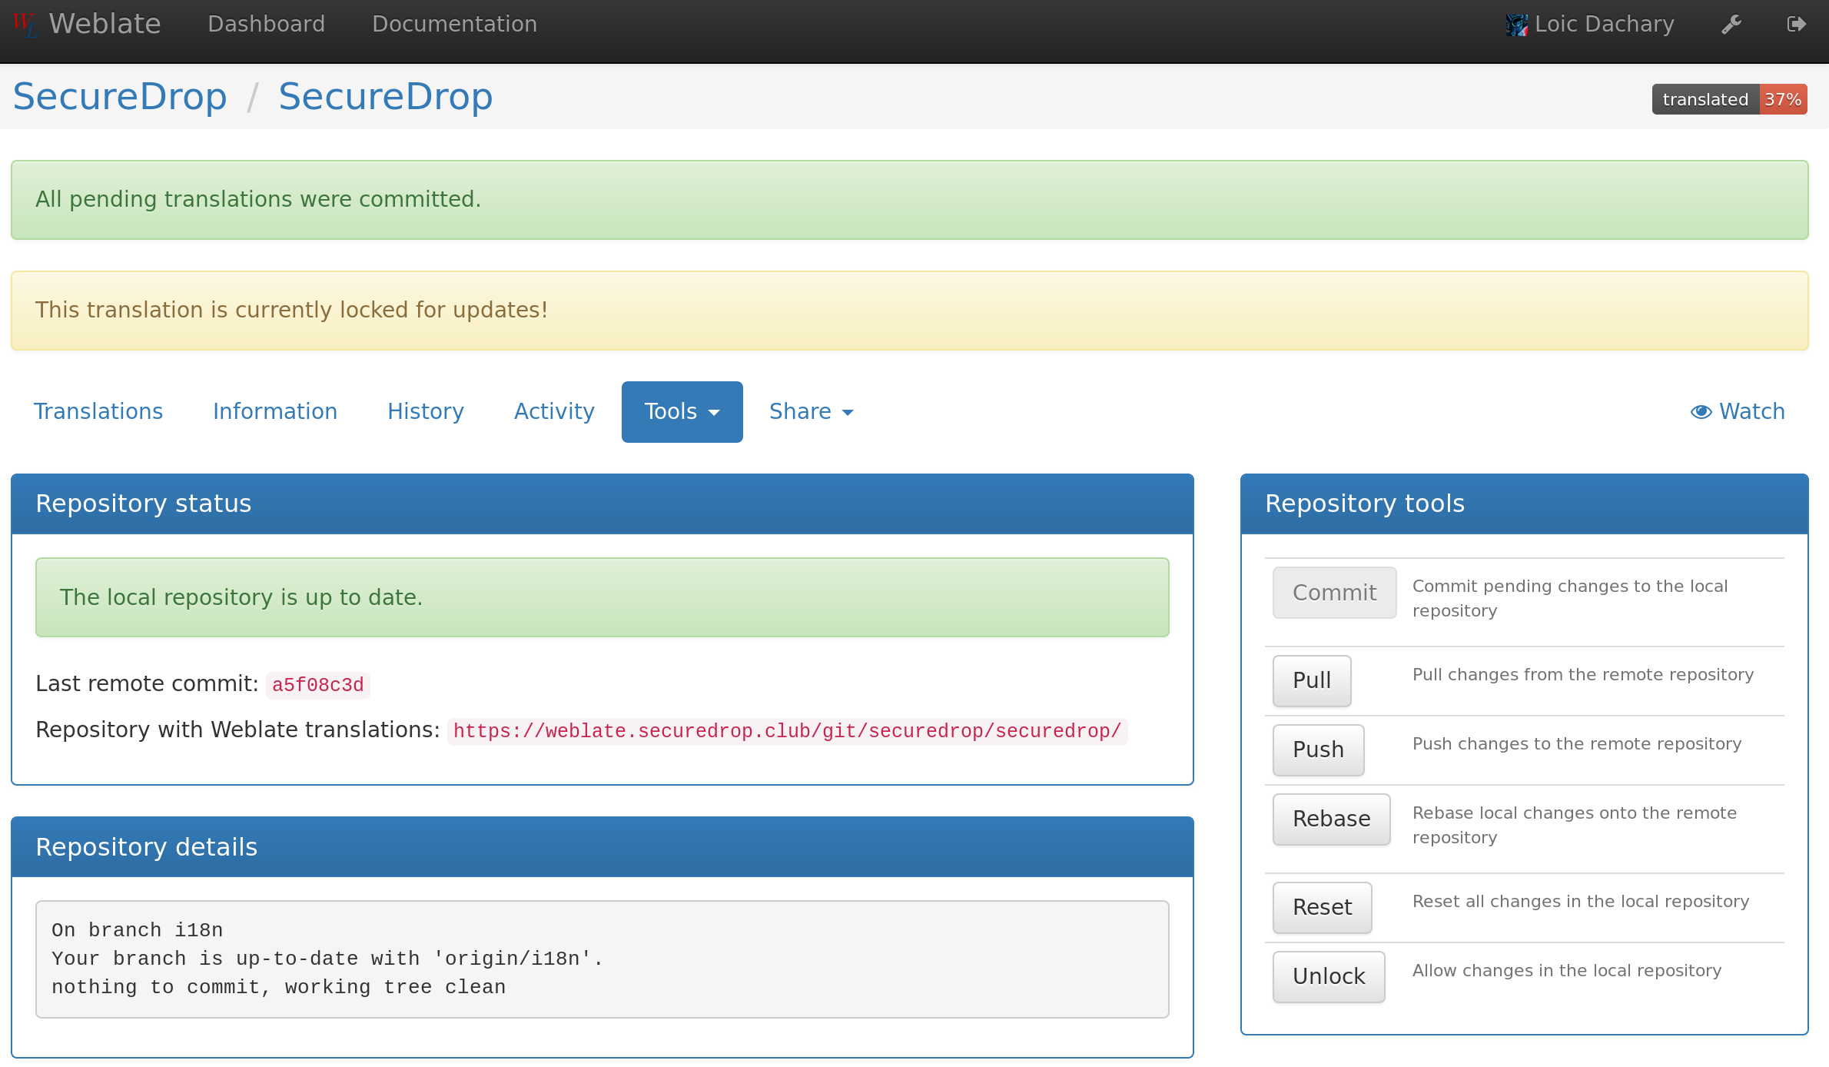
Task: Unlock the local repository
Action: coord(1329,977)
